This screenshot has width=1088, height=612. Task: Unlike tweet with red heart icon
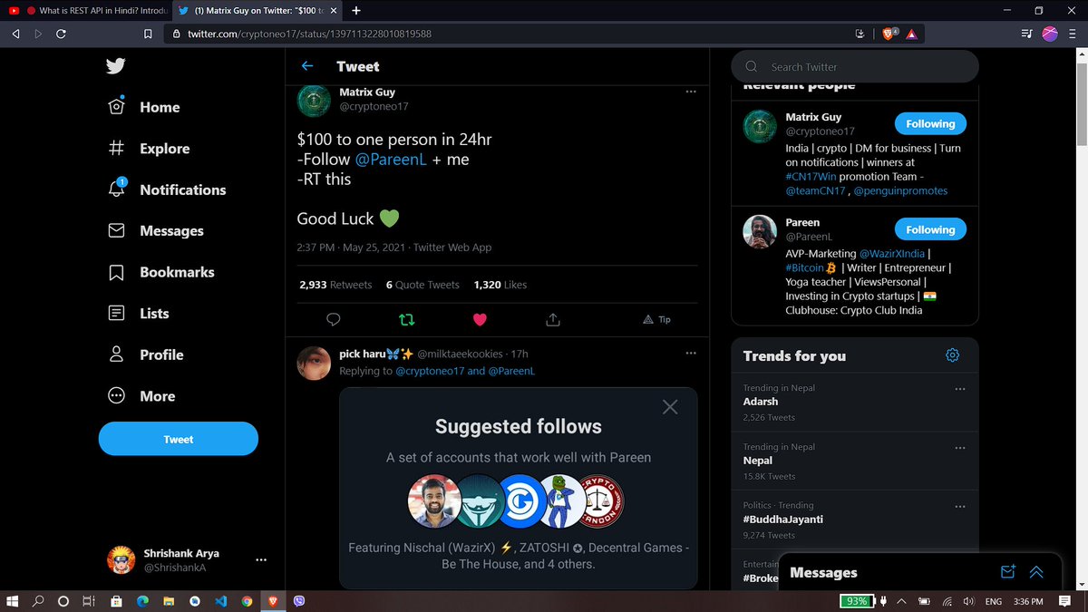[481, 319]
